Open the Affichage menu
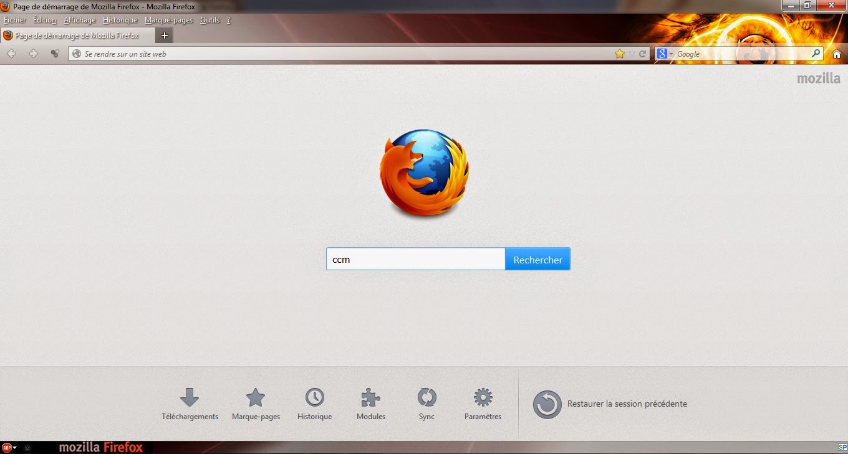 80,20
